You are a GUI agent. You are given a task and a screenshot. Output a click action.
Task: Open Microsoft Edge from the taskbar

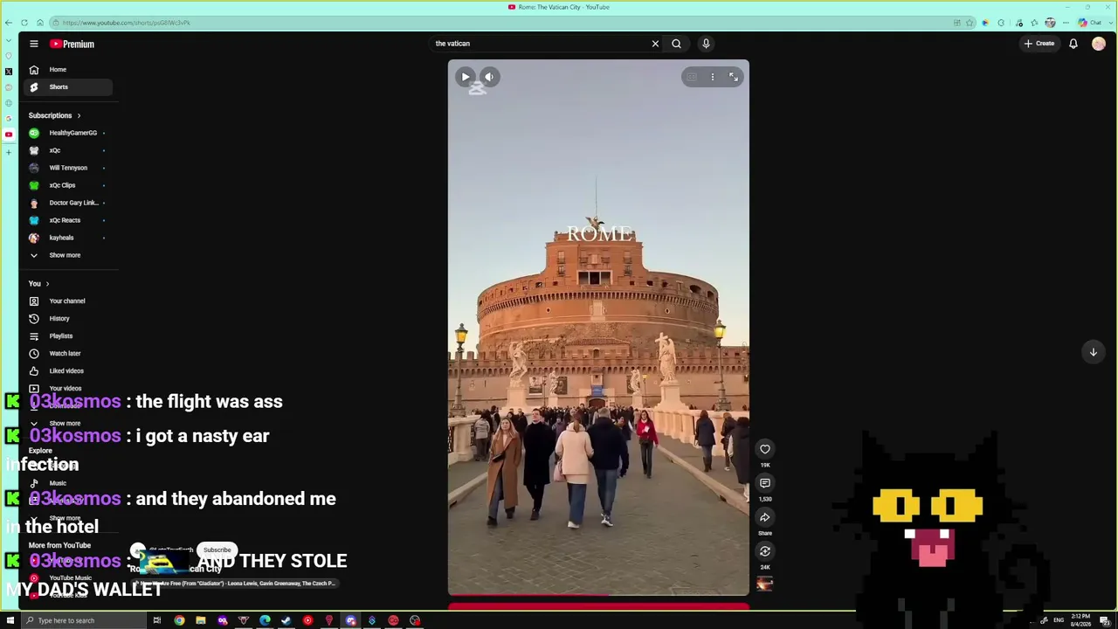[x=265, y=621]
